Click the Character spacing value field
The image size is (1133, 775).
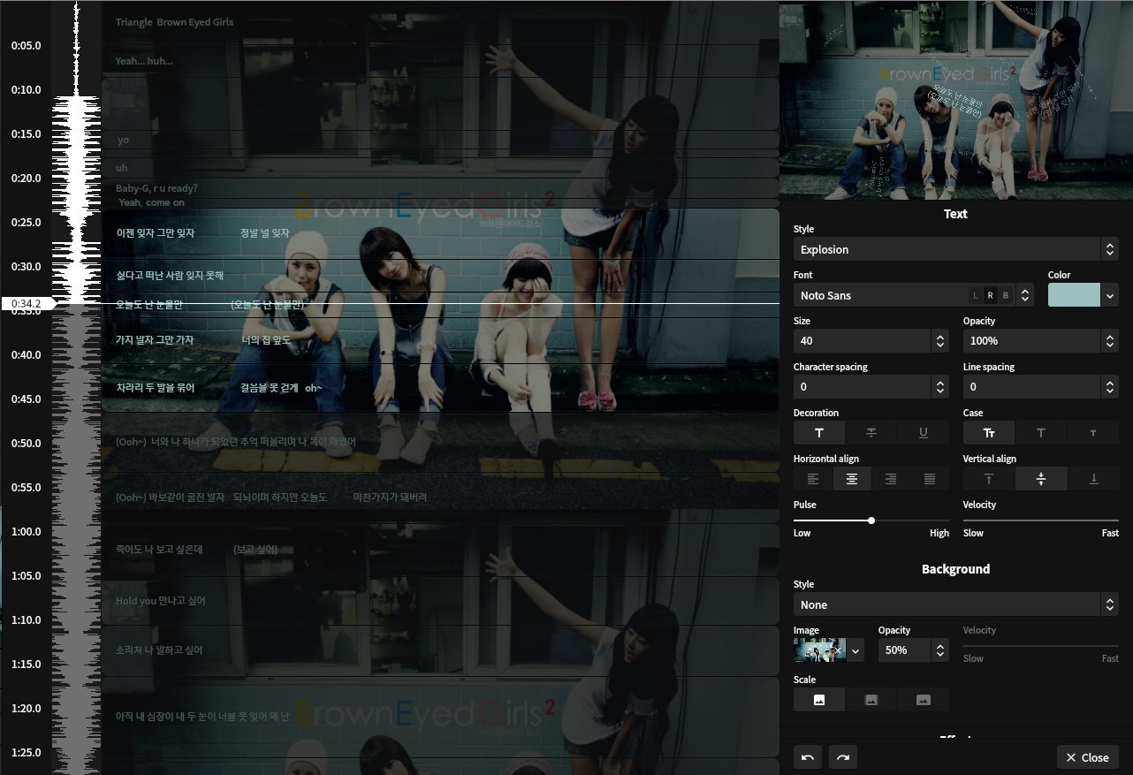(863, 387)
